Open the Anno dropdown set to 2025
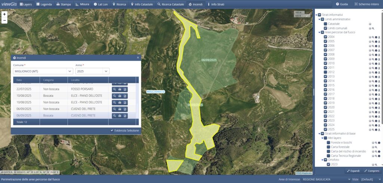This screenshot has height=183, width=383. [x=106, y=71]
